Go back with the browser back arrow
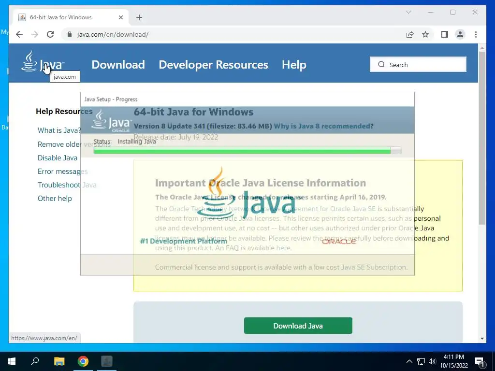The image size is (495, 371). [19, 34]
